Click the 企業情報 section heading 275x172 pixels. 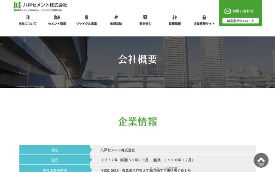tap(137, 121)
